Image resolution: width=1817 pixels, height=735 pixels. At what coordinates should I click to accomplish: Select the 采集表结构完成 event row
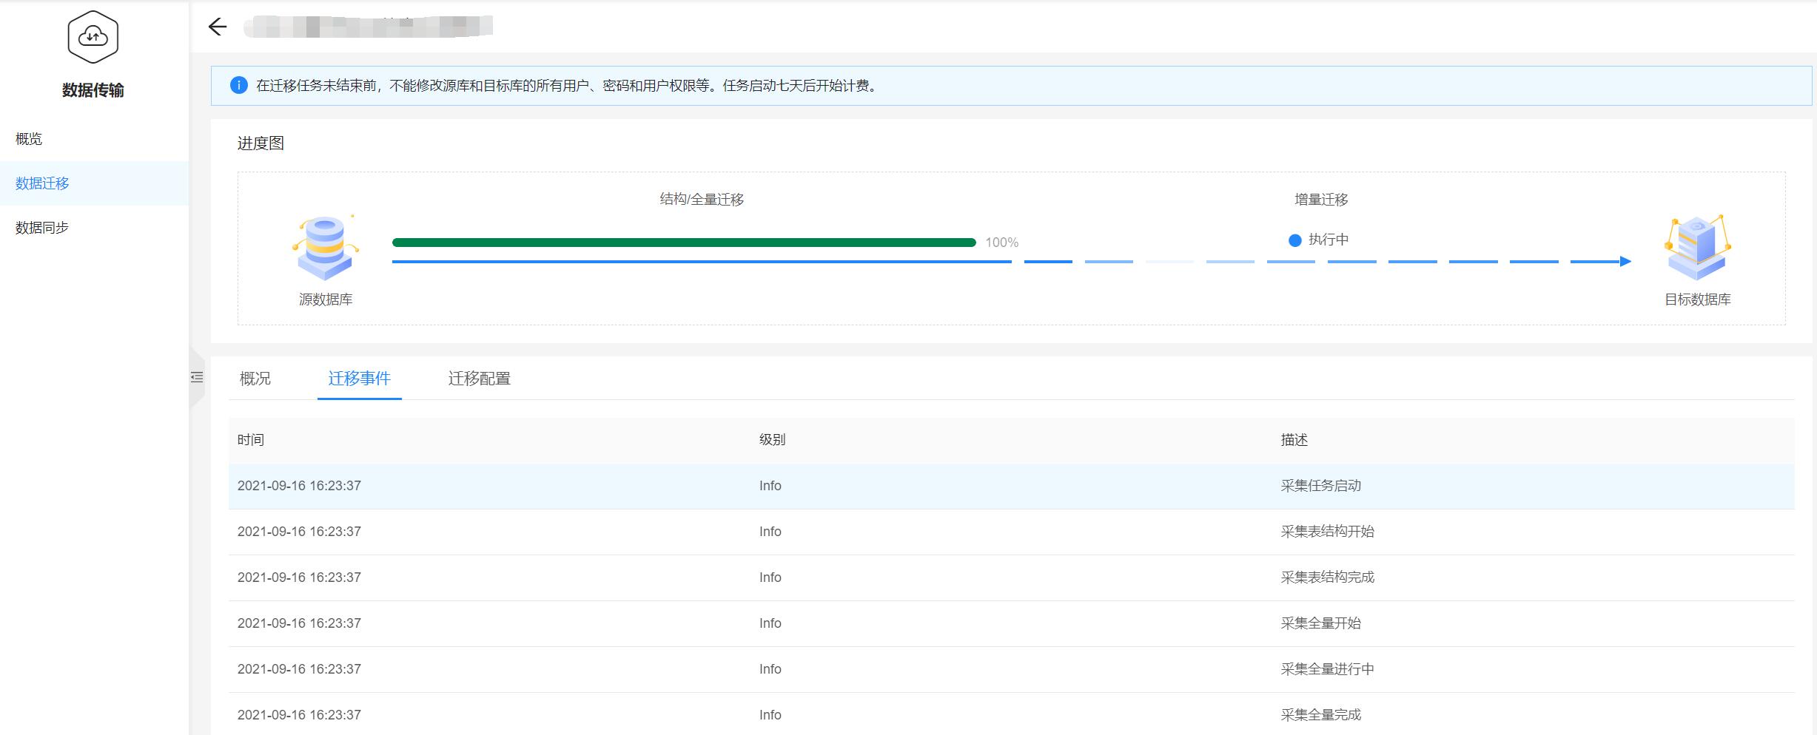1012,577
